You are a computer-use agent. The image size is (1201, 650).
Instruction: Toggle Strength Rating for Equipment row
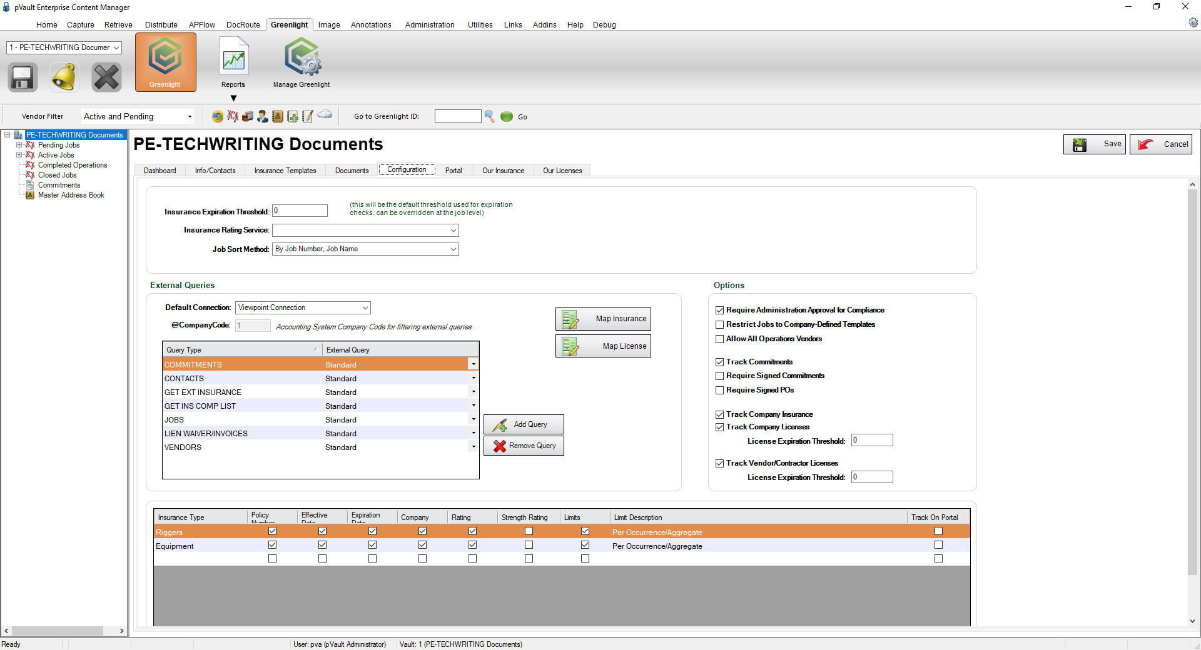tap(529, 545)
